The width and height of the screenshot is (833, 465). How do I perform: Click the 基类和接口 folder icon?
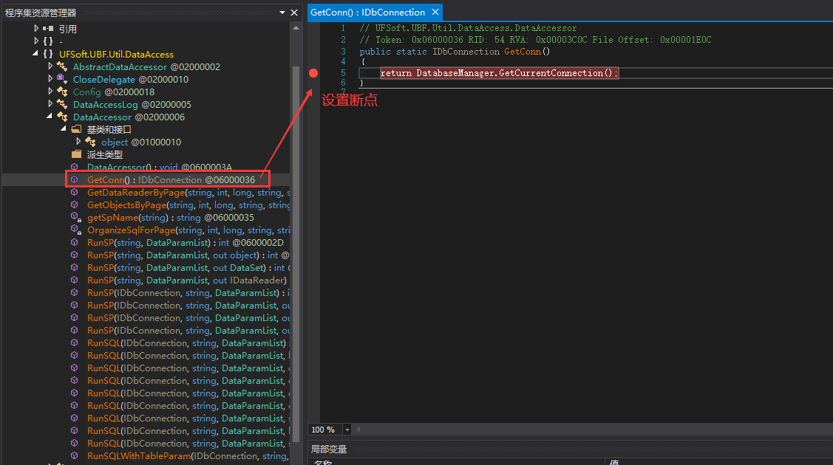point(76,130)
